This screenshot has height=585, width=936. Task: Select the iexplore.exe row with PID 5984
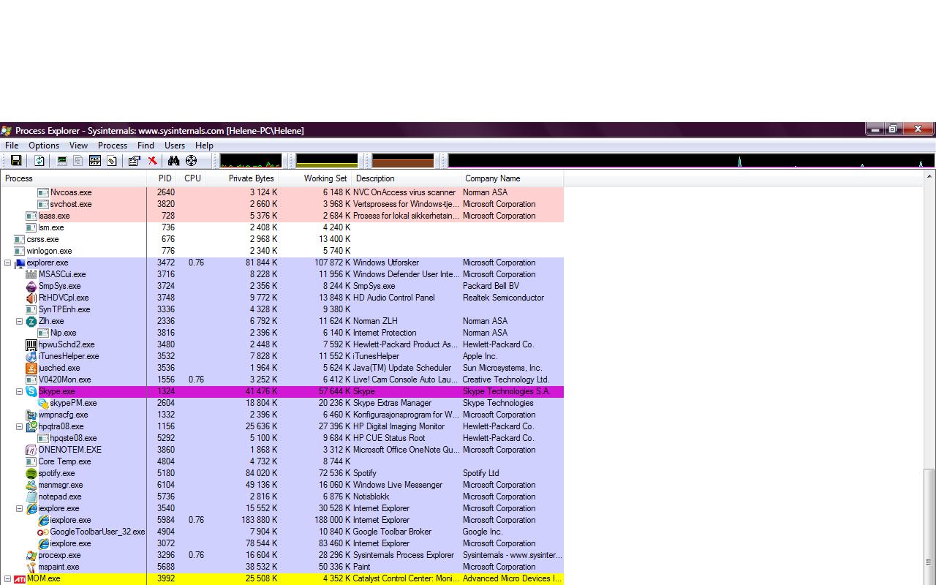(x=282, y=520)
